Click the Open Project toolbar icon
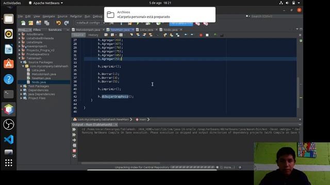 [x=39, y=23]
